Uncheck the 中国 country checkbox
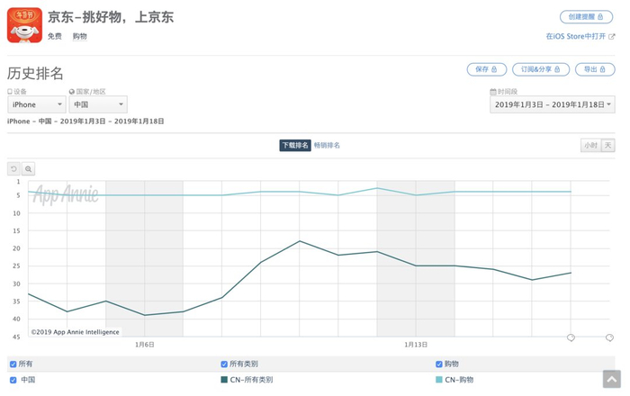Screen dimensions: 630x396 13,380
